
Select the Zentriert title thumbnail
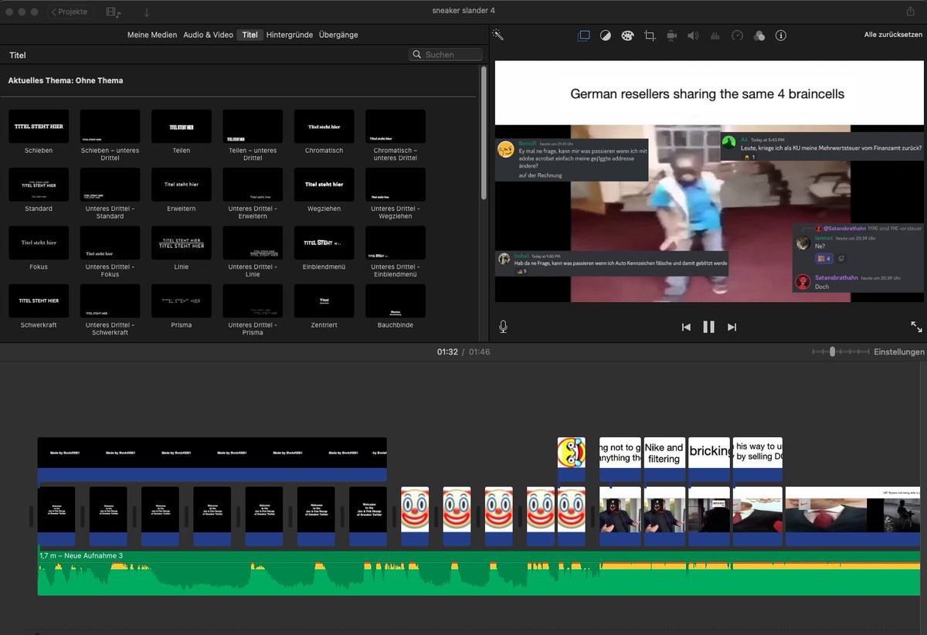click(324, 301)
